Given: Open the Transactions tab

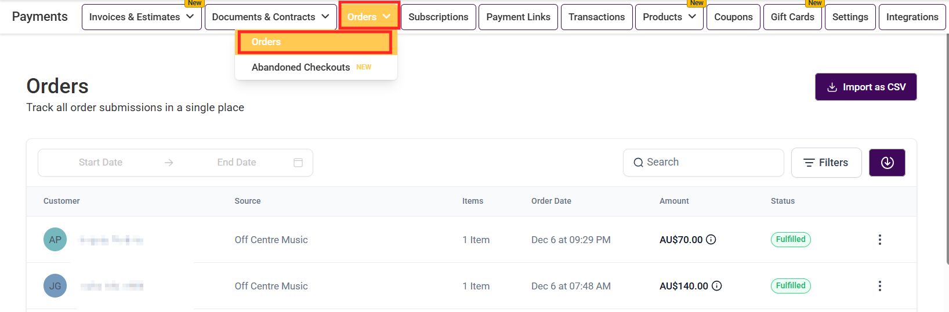Looking at the screenshot, I should 596,17.
